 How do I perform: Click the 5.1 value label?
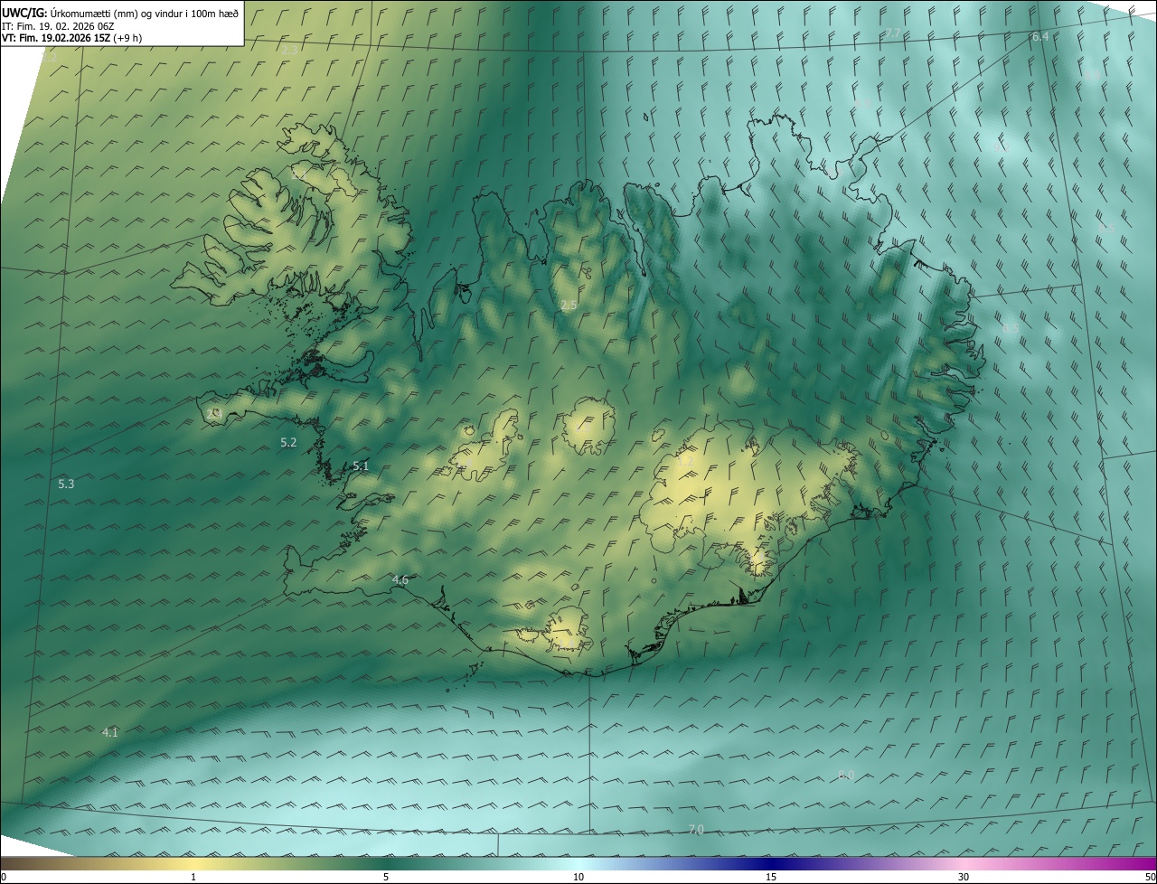361,466
